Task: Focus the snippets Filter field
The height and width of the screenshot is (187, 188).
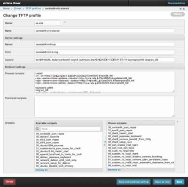Action: point(70,129)
